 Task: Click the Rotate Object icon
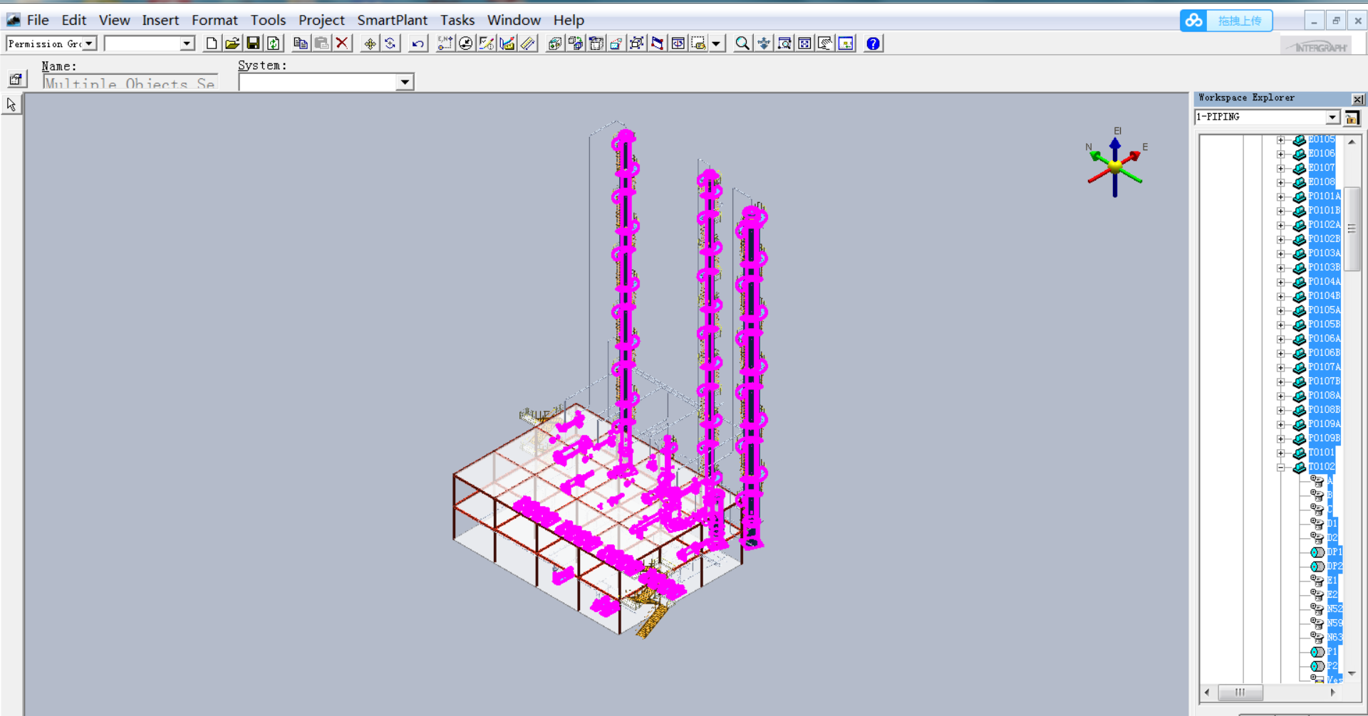[x=390, y=43]
